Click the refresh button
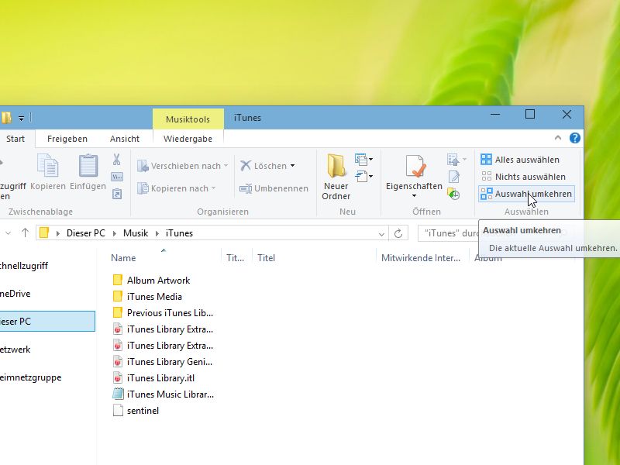Screen dimensions: 620x465 coord(398,233)
